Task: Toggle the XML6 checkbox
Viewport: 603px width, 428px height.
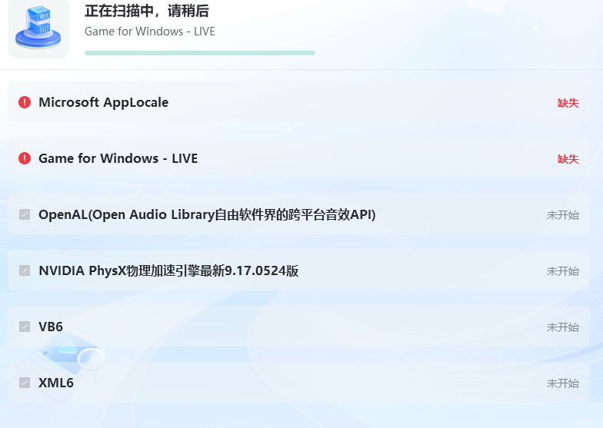Action: tap(25, 383)
